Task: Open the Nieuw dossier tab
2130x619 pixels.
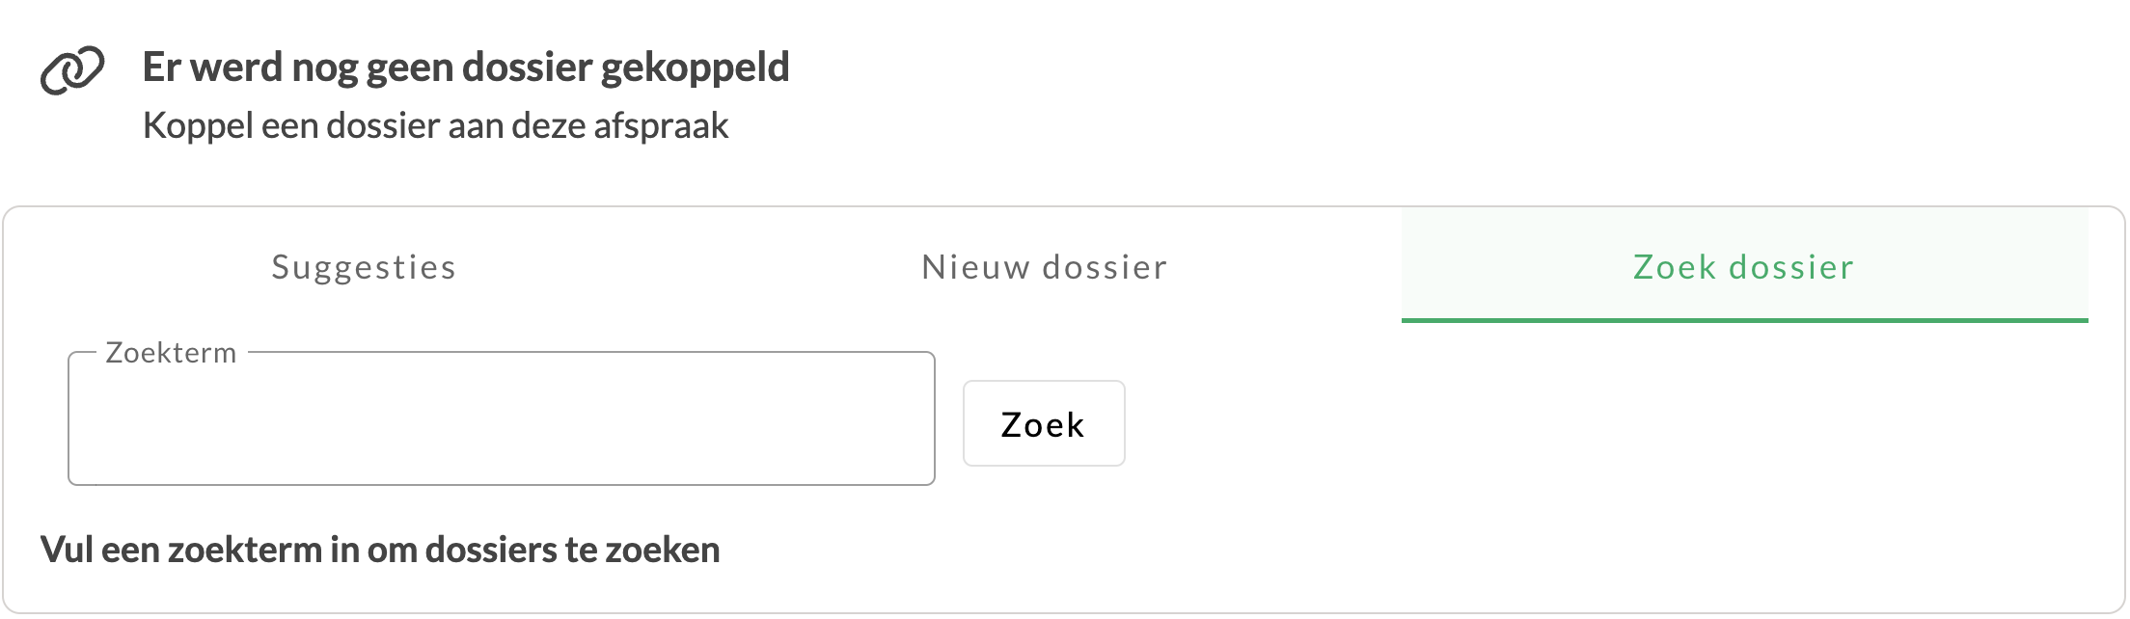Action: [x=1044, y=267]
